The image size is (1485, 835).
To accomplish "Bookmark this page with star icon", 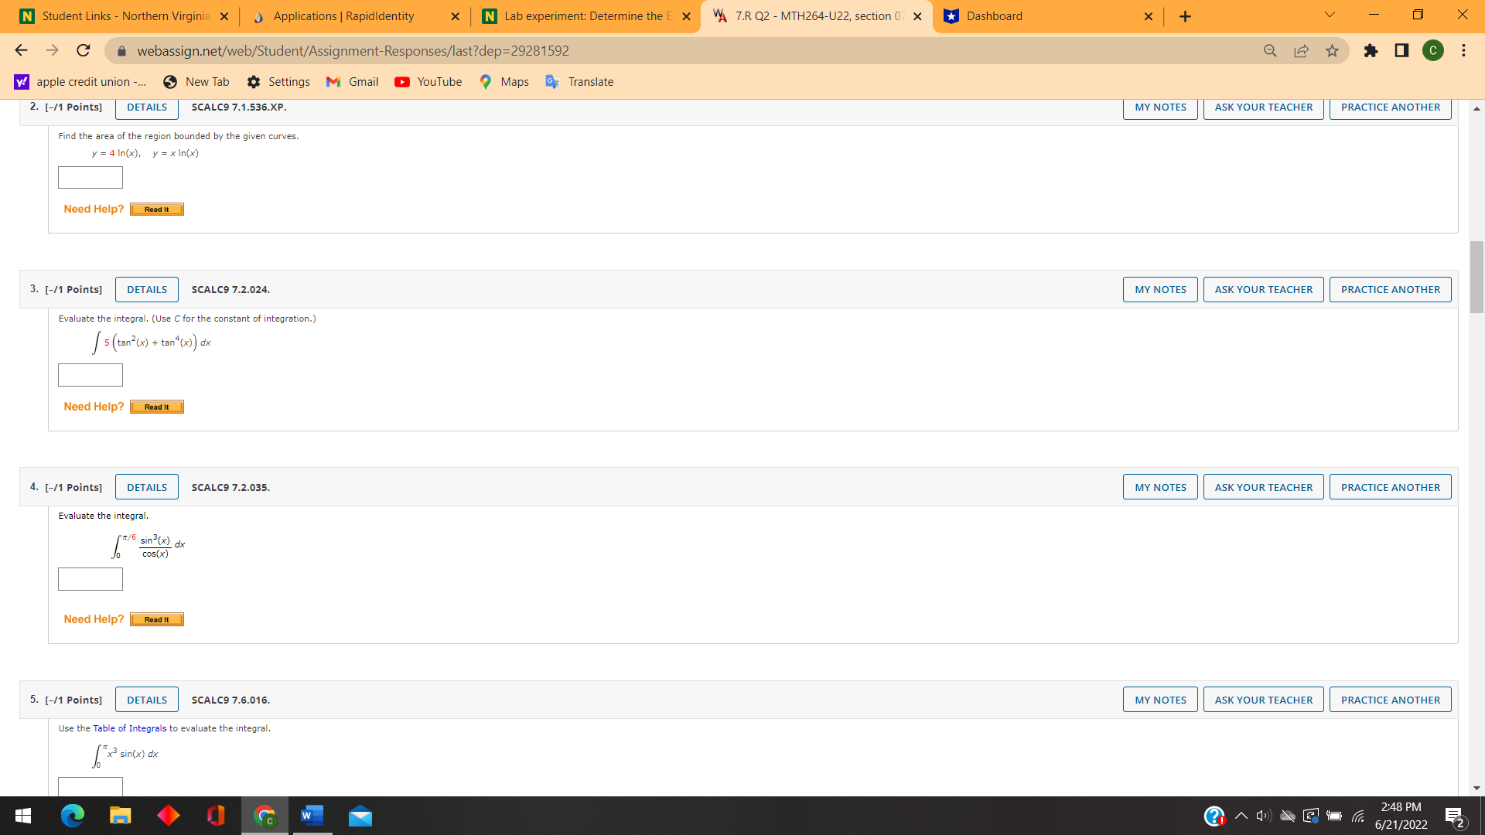I will tap(1332, 51).
